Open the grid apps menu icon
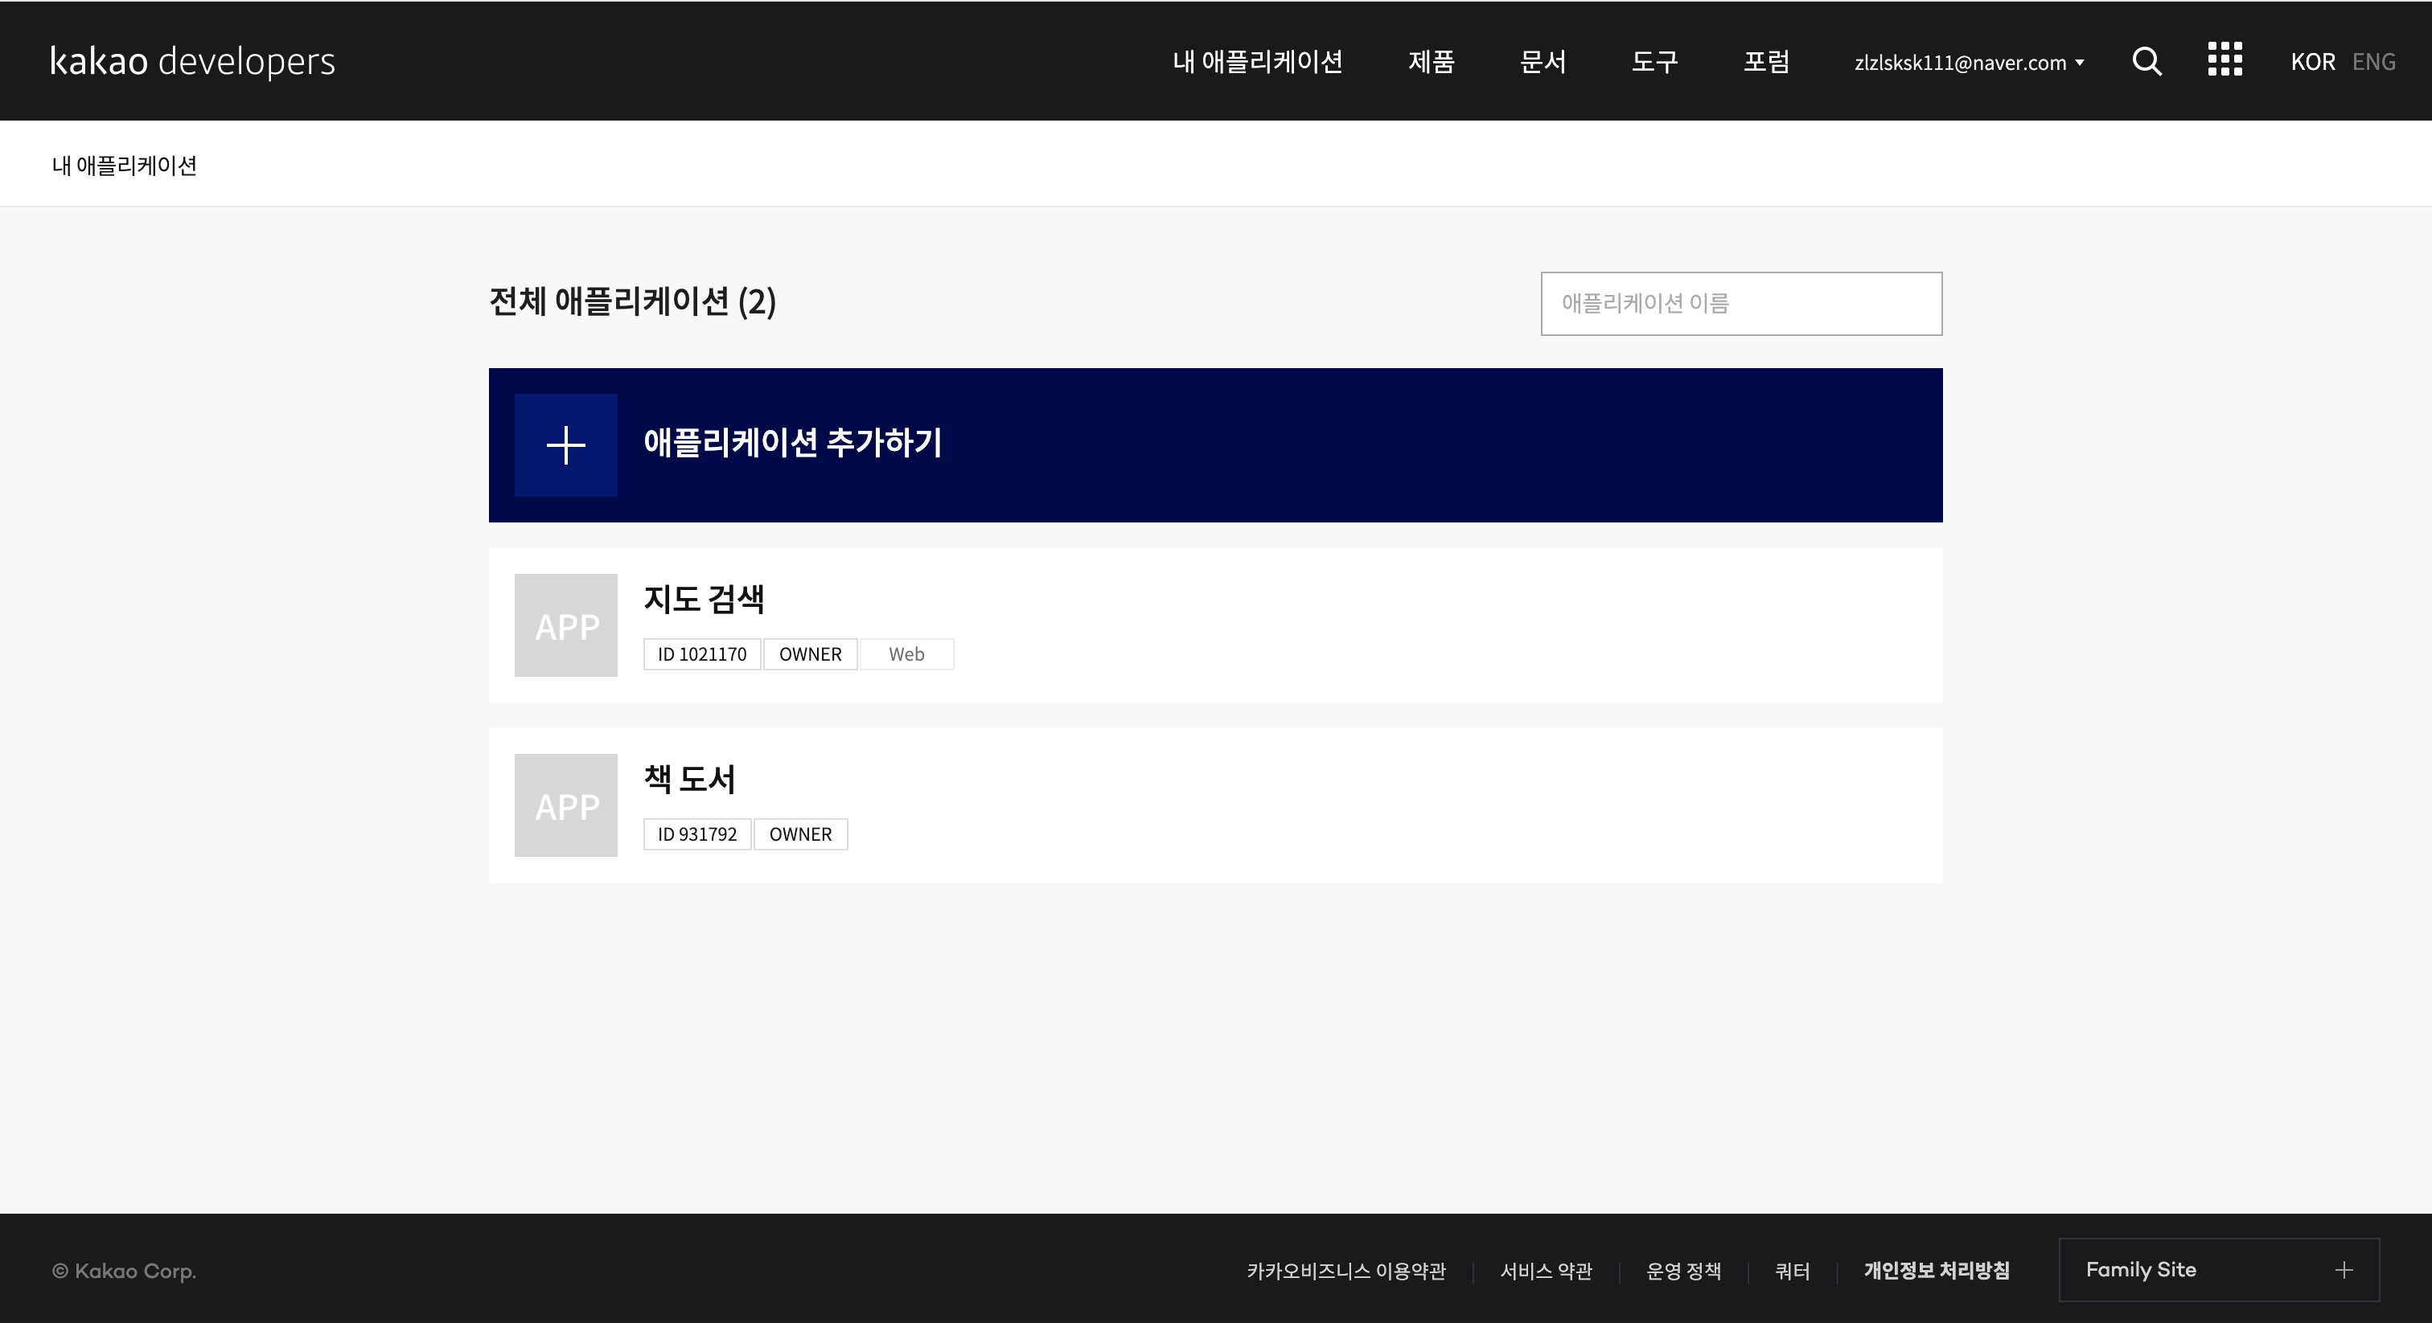Image resolution: width=2432 pixels, height=1323 pixels. click(2225, 59)
